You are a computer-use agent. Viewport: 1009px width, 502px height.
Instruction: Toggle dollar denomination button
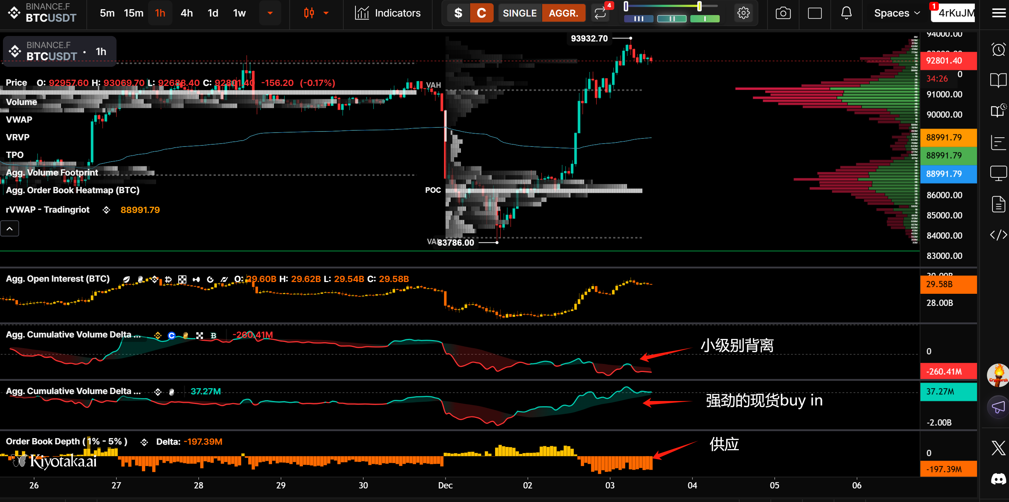(x=458, y=13)
